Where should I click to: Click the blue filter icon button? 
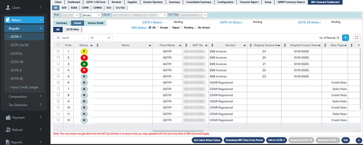[x=346, y=37]
